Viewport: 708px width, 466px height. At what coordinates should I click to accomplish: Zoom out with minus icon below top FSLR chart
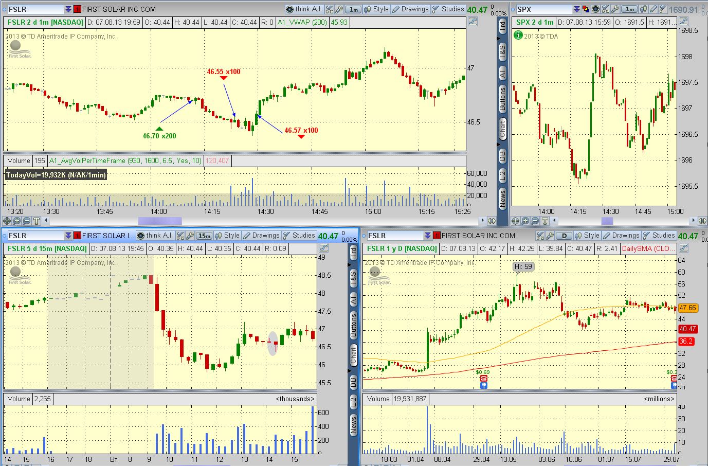click(27, 221)
